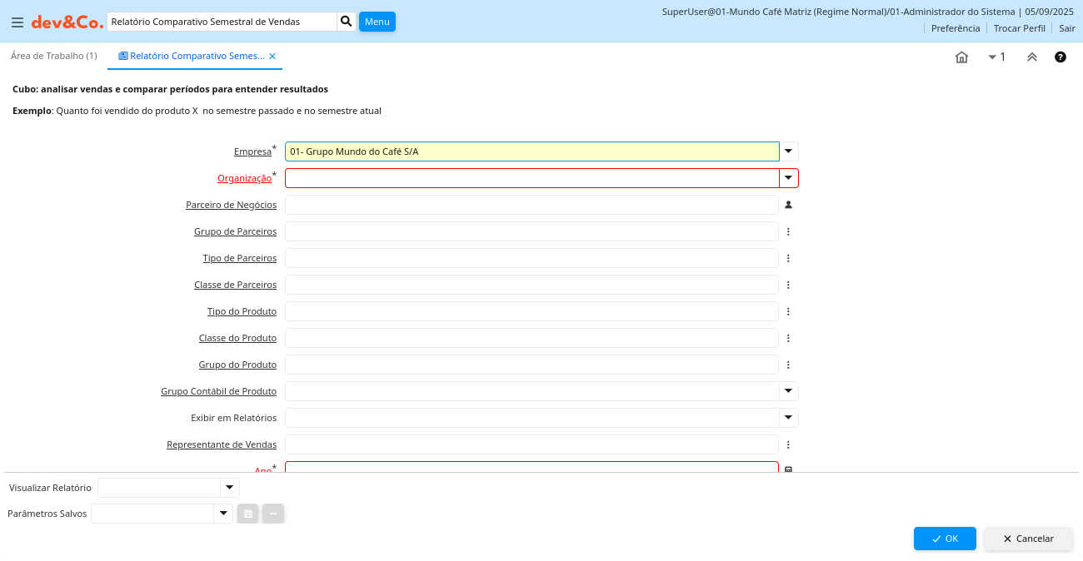Open Tipo do Produto selection icon
1083x561 pixels.
788,311
